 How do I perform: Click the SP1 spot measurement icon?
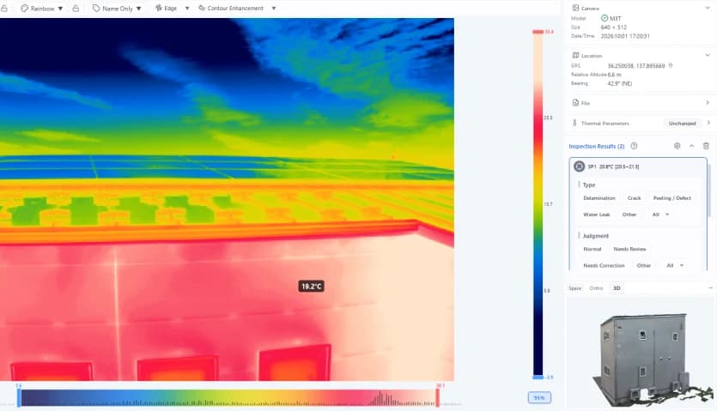click(x=579, y=166)
